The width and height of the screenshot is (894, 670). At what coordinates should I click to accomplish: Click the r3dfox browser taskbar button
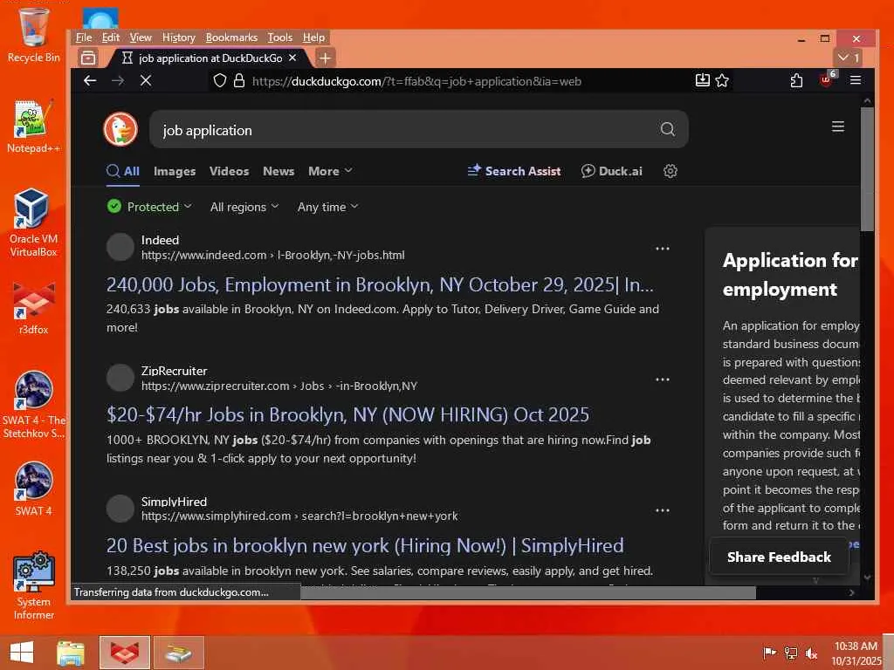click(x=125, y=653)
